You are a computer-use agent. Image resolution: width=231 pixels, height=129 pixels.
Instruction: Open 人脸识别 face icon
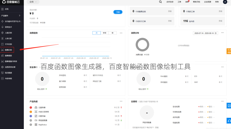pos(2,33)
